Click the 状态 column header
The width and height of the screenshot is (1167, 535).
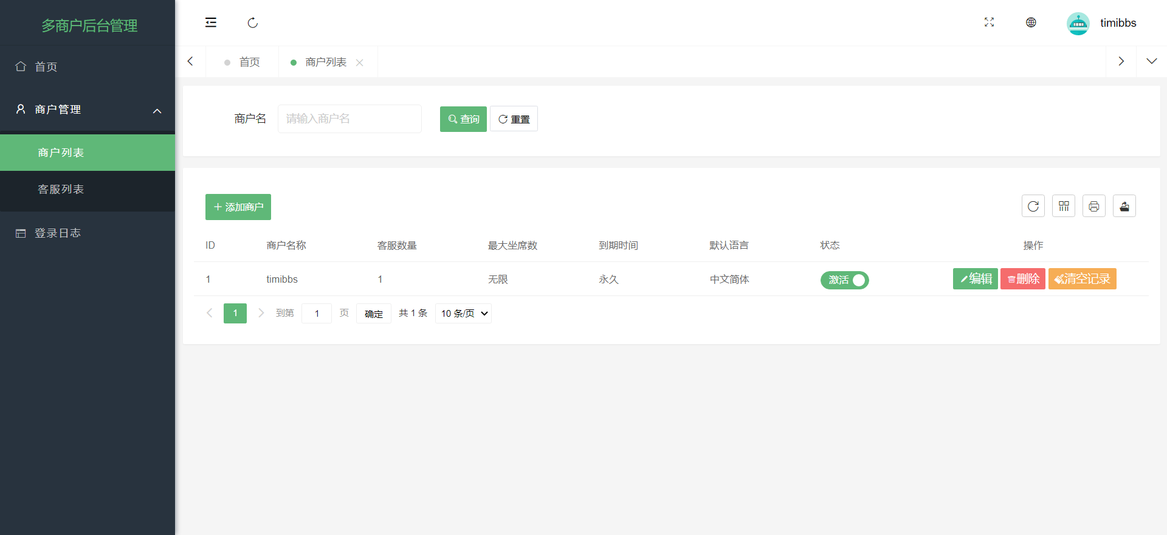830,246
